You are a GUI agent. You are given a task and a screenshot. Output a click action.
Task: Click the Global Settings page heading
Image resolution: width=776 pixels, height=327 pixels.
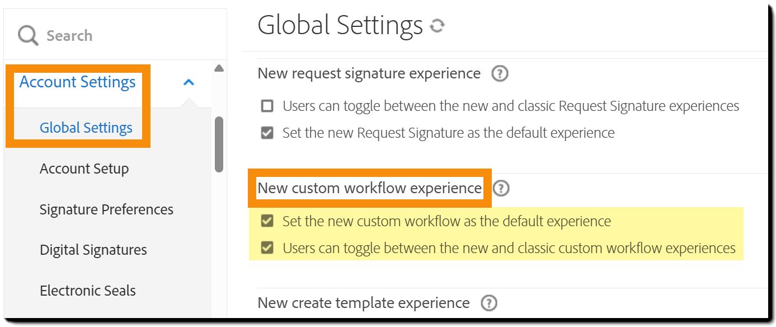coord(340,25)
